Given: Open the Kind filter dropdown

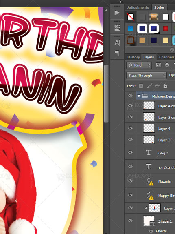Looking at the screenshot, I should 139,65.
